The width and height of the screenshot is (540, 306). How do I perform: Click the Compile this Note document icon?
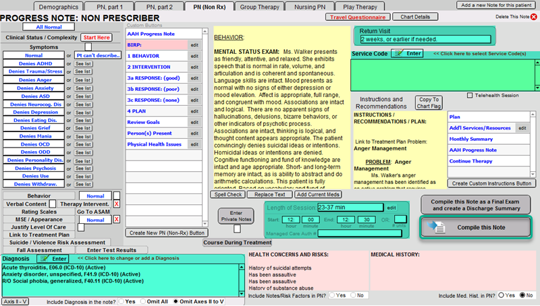coord(437,227)
